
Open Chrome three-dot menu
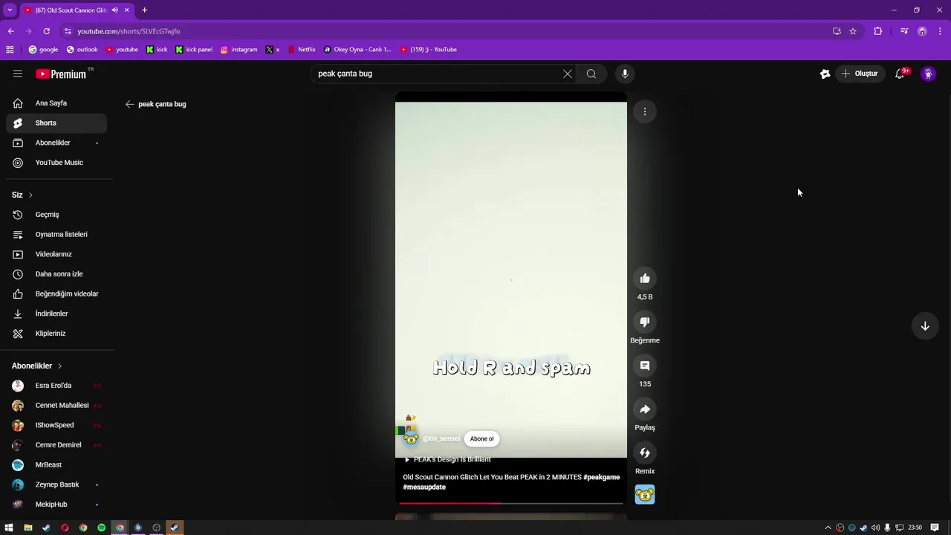[x=941, y=31]
